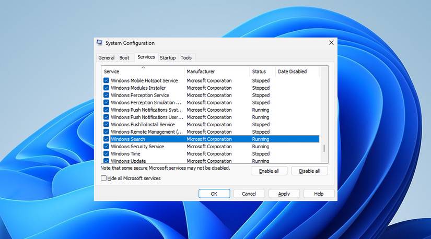Go to the Startup tab

click(x=168, y=58)
